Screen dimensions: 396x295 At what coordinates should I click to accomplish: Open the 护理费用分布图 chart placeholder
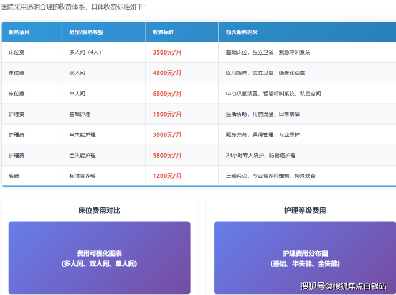coord(305,258)
